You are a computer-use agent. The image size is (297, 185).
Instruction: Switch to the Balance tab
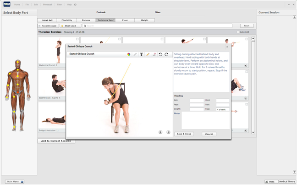86,20
